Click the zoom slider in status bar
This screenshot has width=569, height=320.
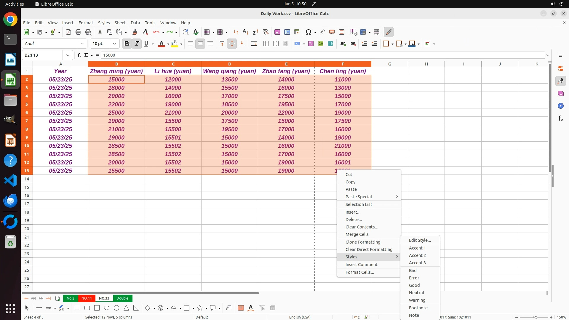click(x=536, y=317)
